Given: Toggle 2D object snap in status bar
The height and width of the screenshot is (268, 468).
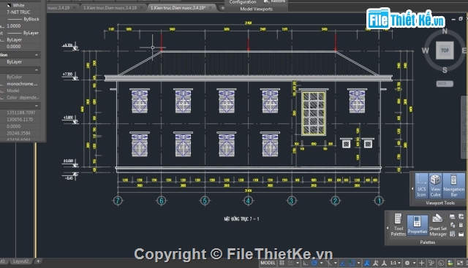Looking at the screenshot, I should (352, 263).
